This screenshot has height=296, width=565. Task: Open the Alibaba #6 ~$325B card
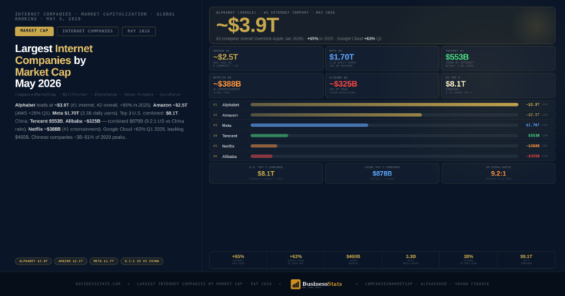382,85
